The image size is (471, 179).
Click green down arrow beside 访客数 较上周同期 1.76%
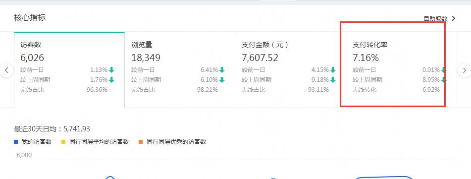(x=112, y=80)
